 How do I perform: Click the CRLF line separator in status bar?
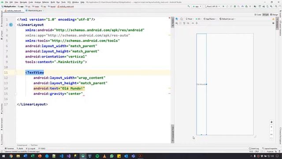(256, 151)
